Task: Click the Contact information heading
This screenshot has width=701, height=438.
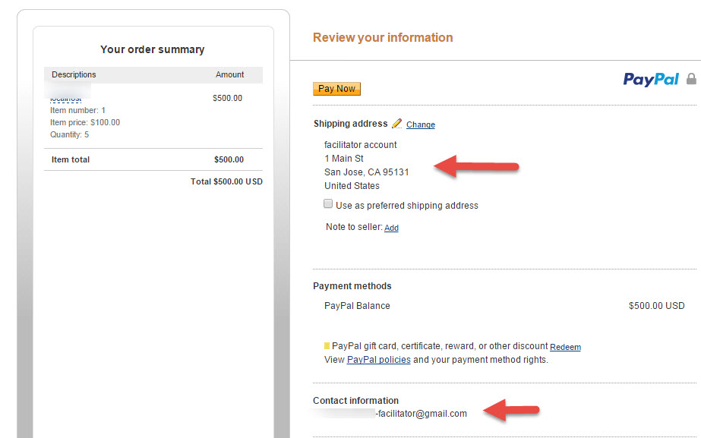Action: [355, 400]
